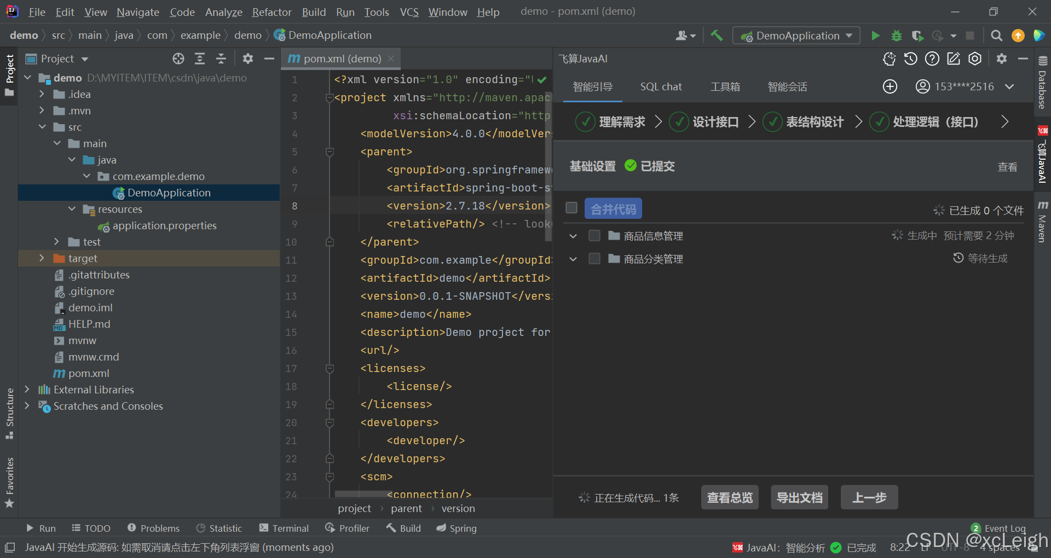The width and height of the screenshot is (1051, 558).
Task: Open the Problems tool window
Action: point(153,528)
